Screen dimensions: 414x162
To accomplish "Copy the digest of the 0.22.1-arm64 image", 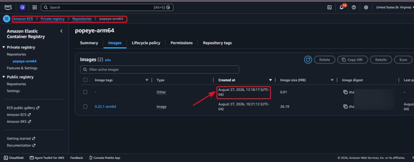I will 345,107.
